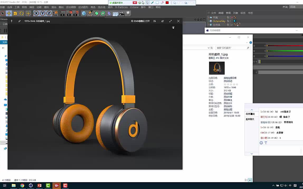
Task: Toggle visibility dot for the 立方体 object
Action: click(230, 24)
